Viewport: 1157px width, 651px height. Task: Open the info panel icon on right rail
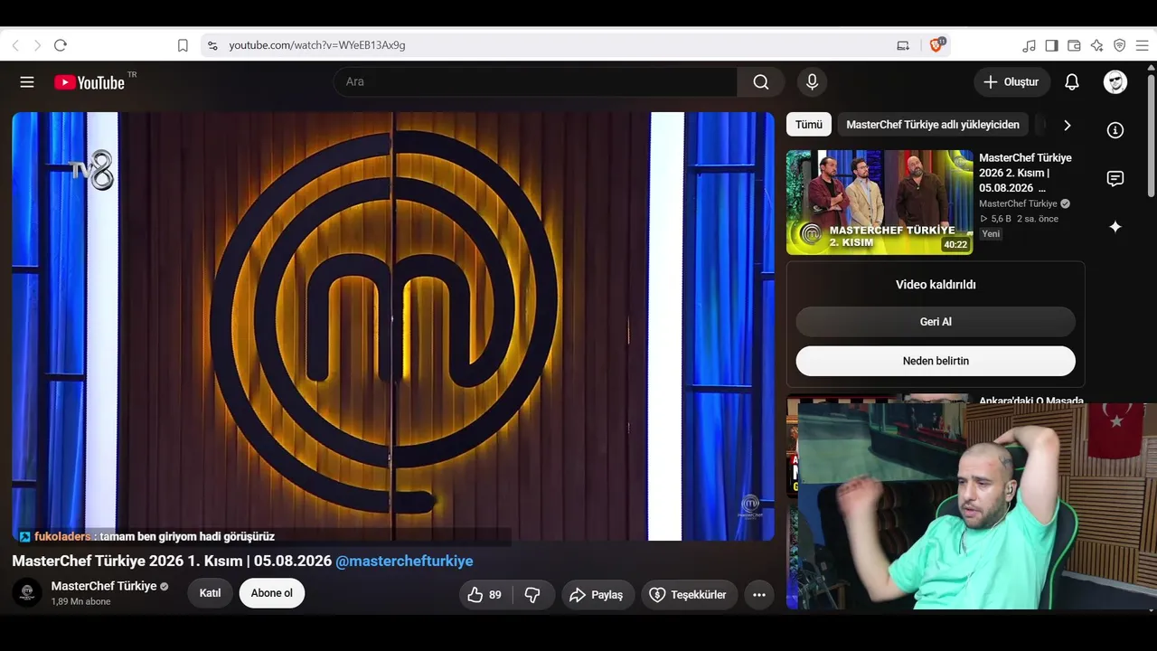pos(1115,130)
